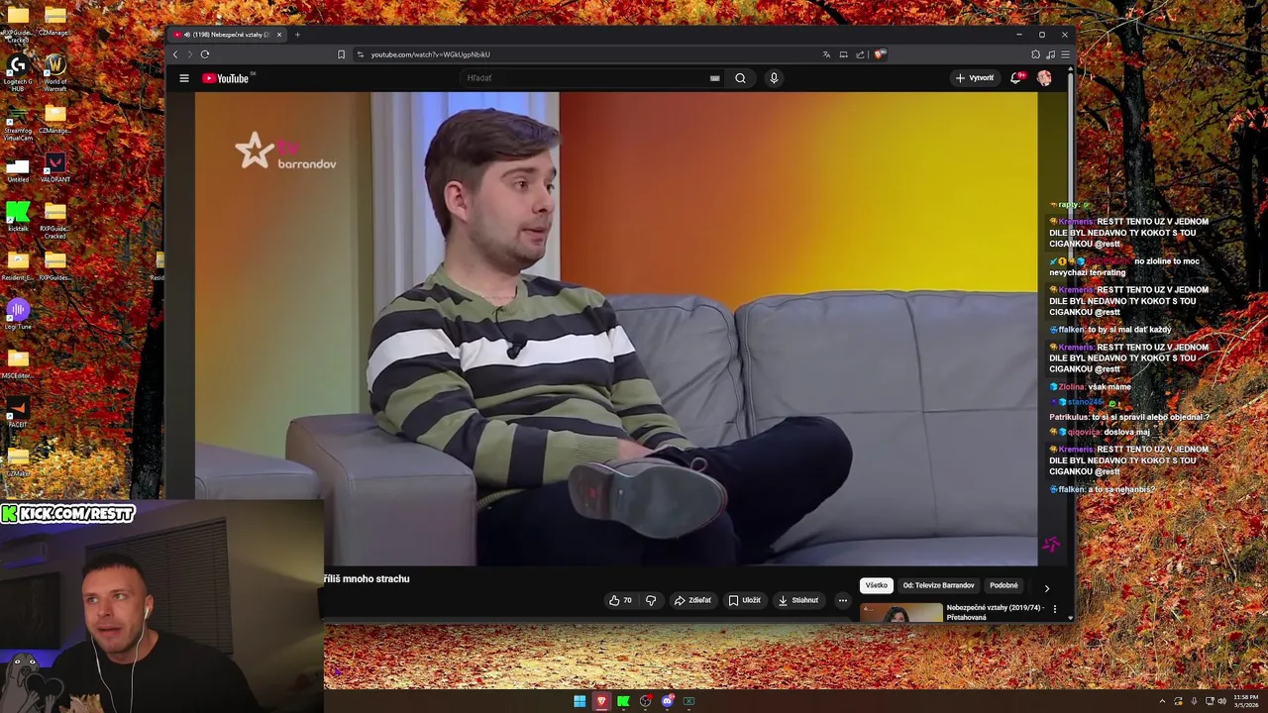
Task: Select the Od: Televize Barrandov chip
Action: click(938, 585)
